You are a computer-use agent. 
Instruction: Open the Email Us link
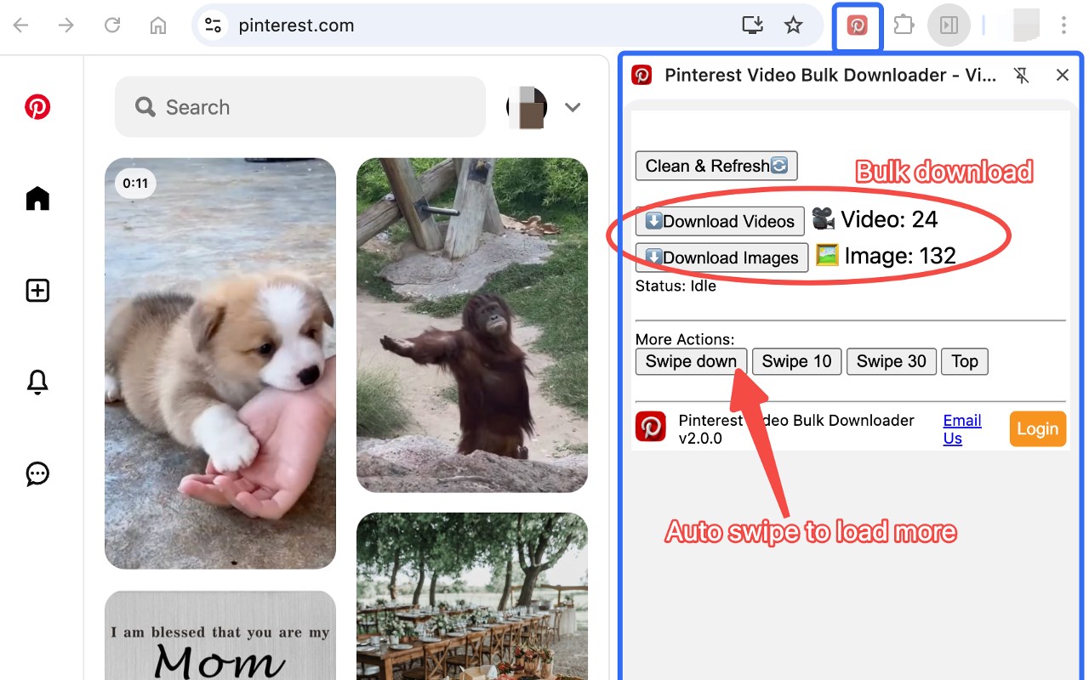click(x=962, y=429)
